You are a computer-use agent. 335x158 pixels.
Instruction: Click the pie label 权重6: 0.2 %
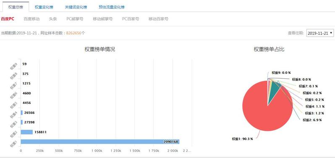click(312, 93)
